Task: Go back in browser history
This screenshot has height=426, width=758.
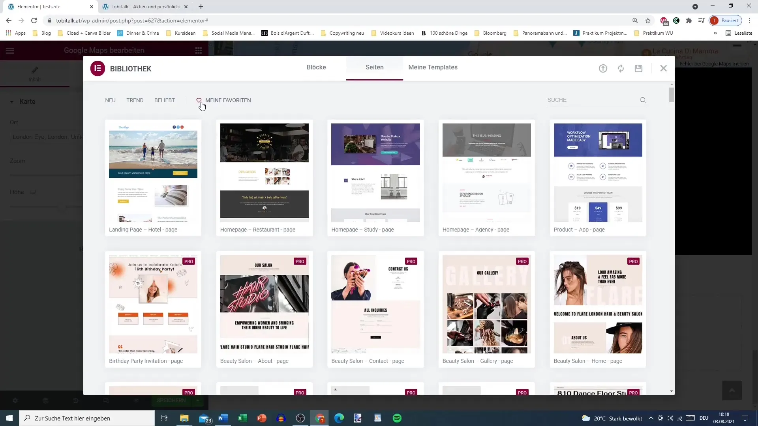Action: point(9,21)
